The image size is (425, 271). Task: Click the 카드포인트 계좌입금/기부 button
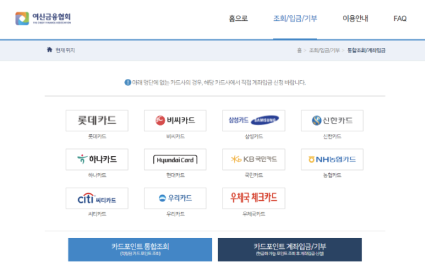[x=290, y=250]
